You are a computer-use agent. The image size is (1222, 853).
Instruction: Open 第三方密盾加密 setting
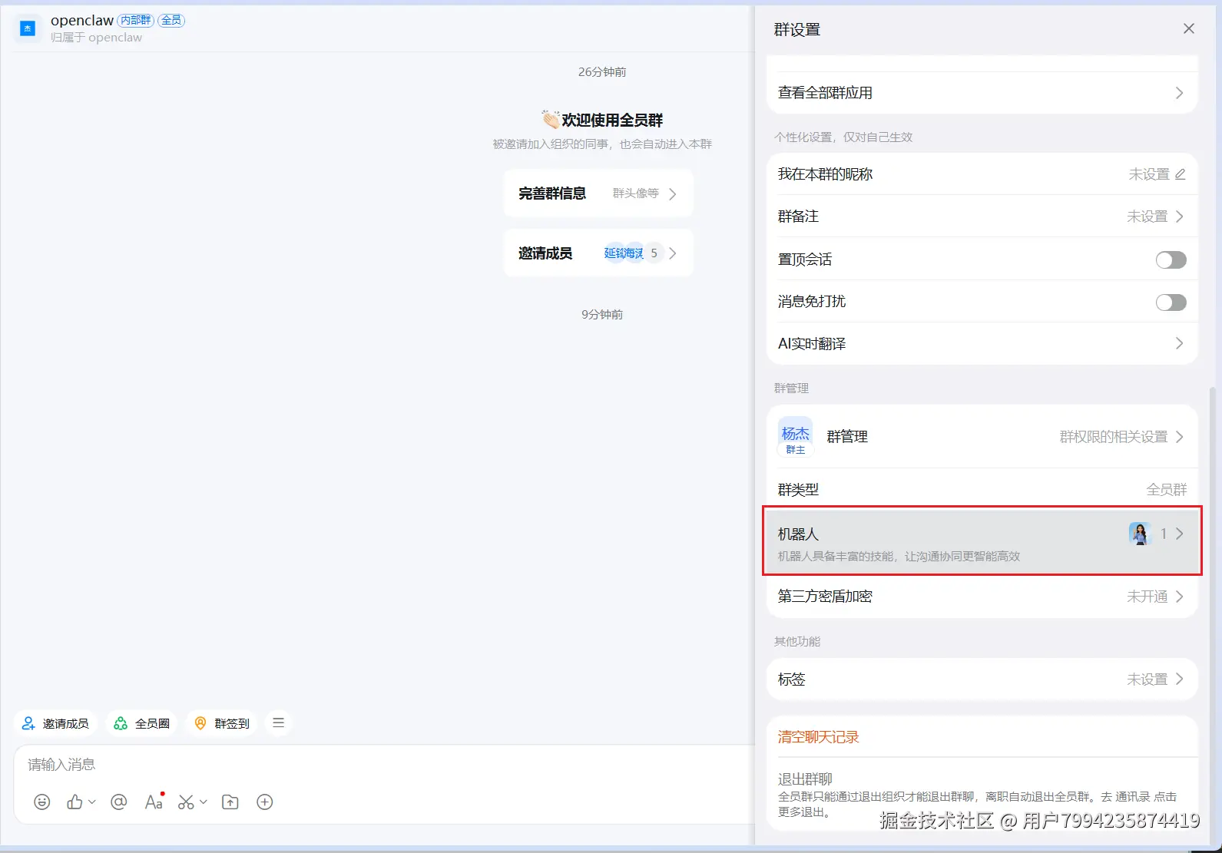coord(982,597)
